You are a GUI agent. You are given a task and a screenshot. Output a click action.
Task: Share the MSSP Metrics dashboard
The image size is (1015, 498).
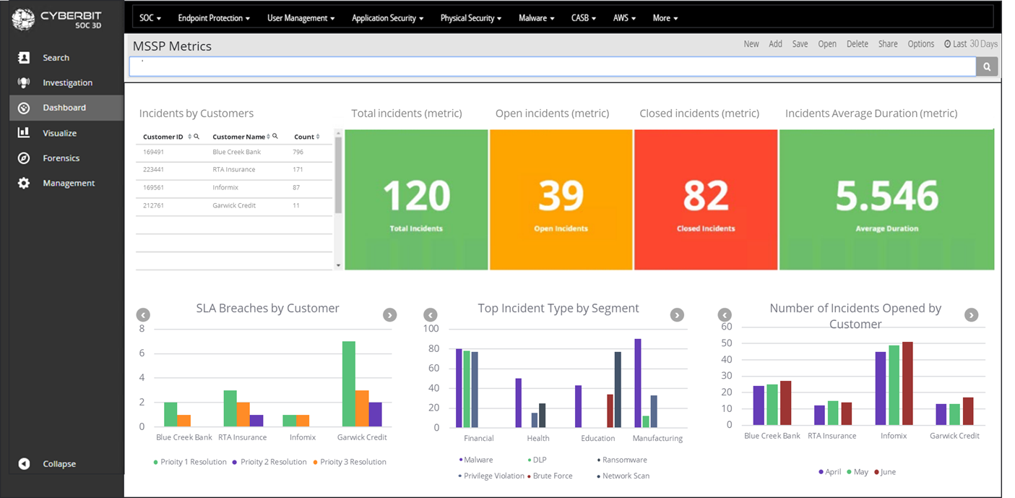(x=888, y=44)
